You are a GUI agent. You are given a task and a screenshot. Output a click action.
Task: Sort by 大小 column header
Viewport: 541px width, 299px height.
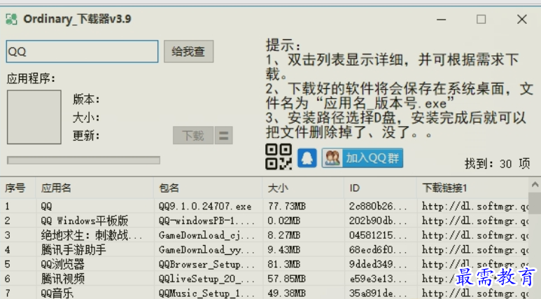tap(303, 188)
